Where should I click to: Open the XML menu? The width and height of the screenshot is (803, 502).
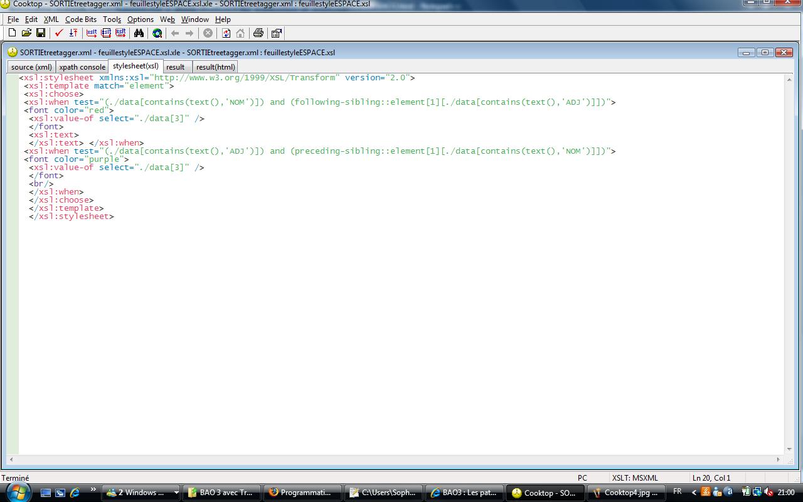51,19
